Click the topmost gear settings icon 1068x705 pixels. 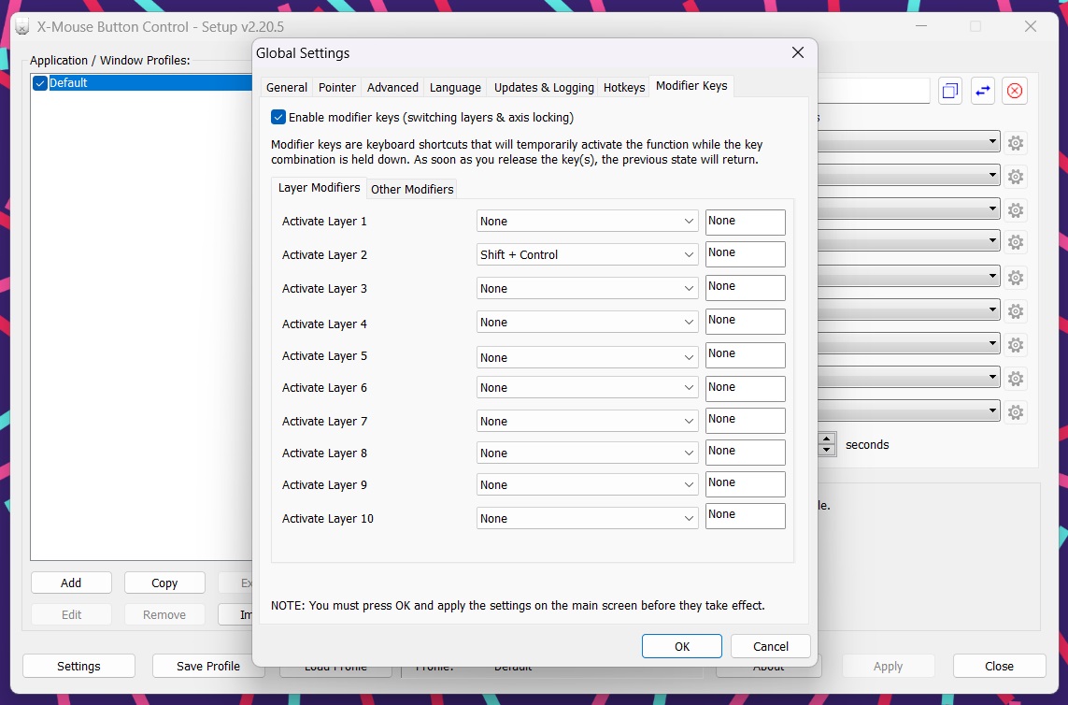[1016, 143]
